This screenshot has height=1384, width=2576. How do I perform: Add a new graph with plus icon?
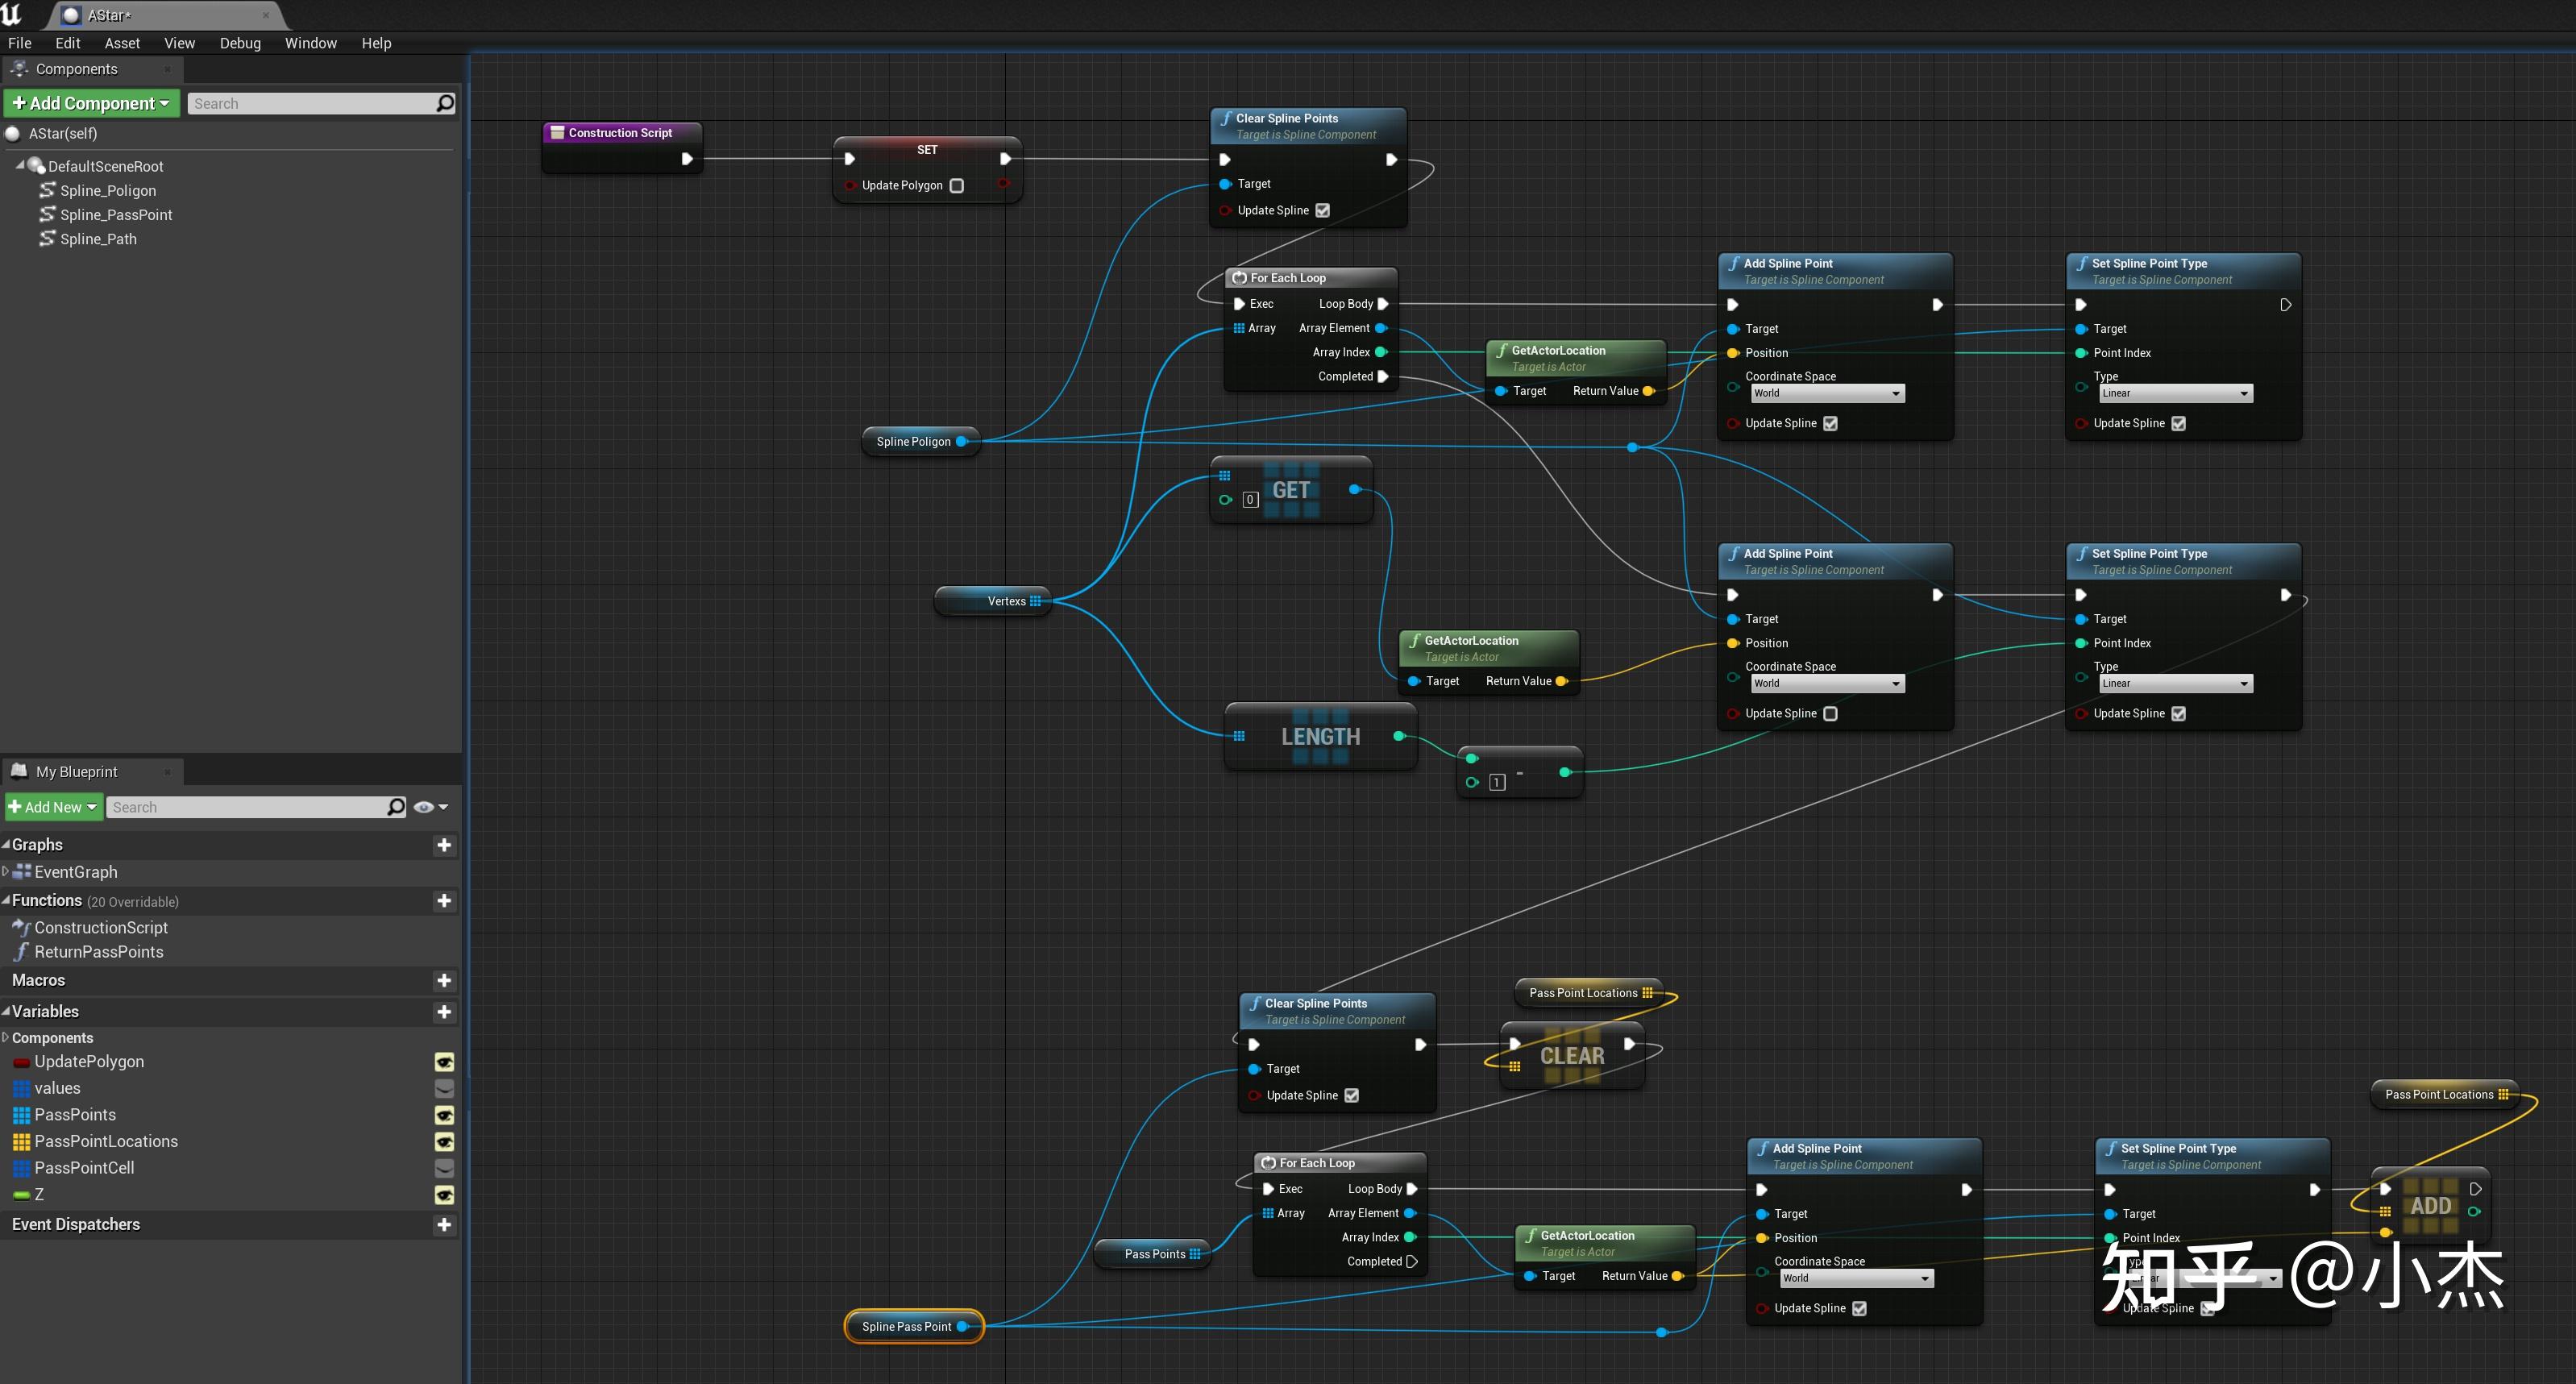tap(444, 845)
